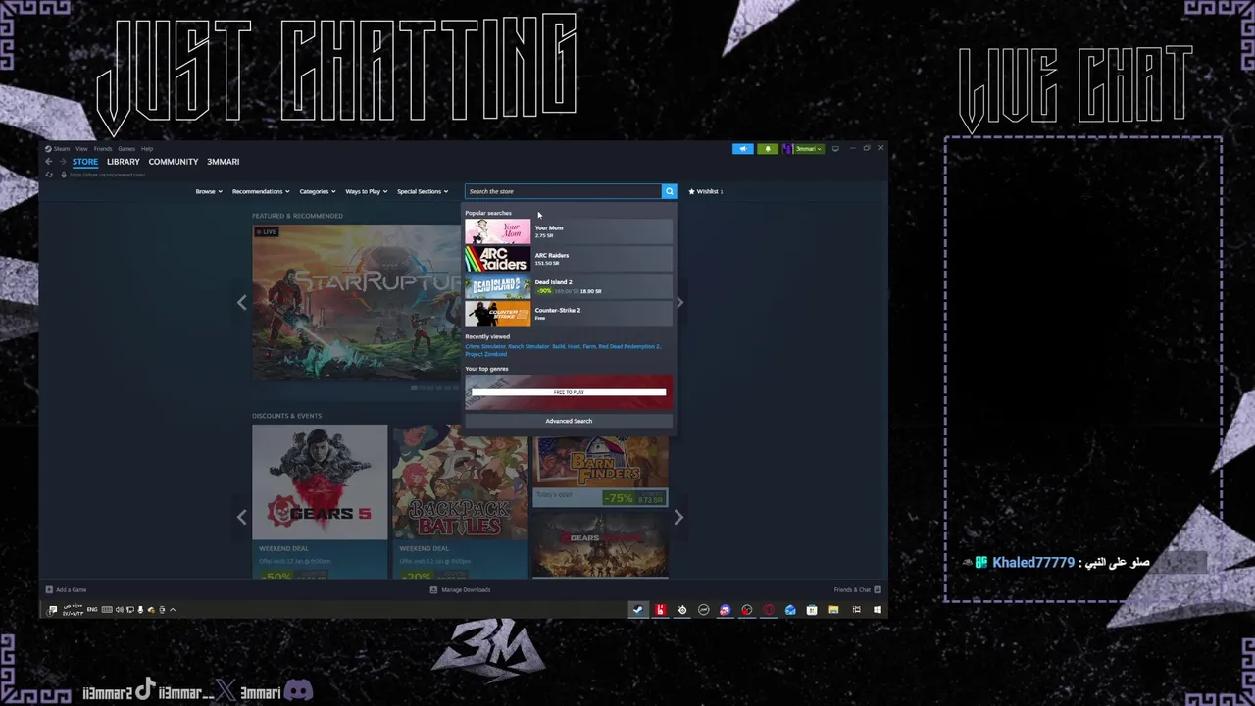Expand the Ways to Play dropdown
1255x706 pixels.
tap(367, 191)
